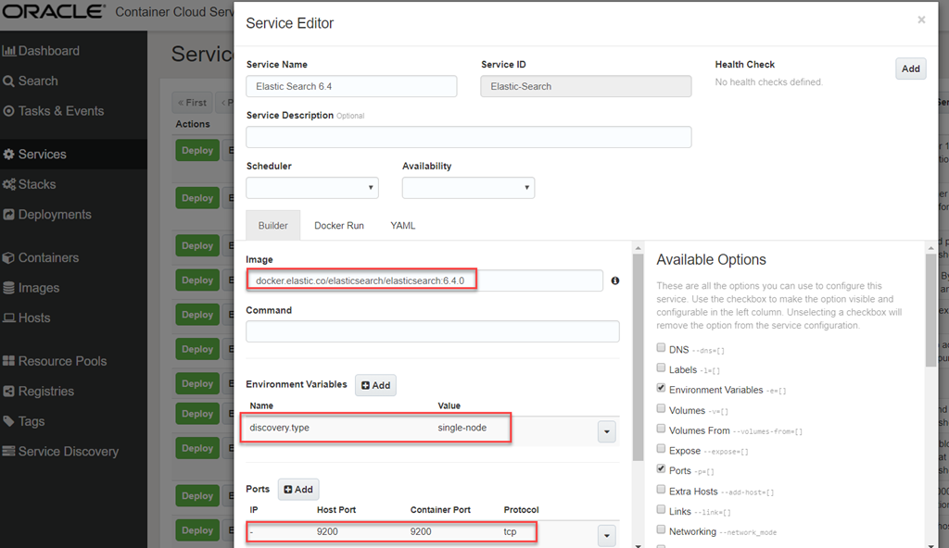Click the Images stack icon
This screenshot has height=548, width=949.
pos(9,288)
